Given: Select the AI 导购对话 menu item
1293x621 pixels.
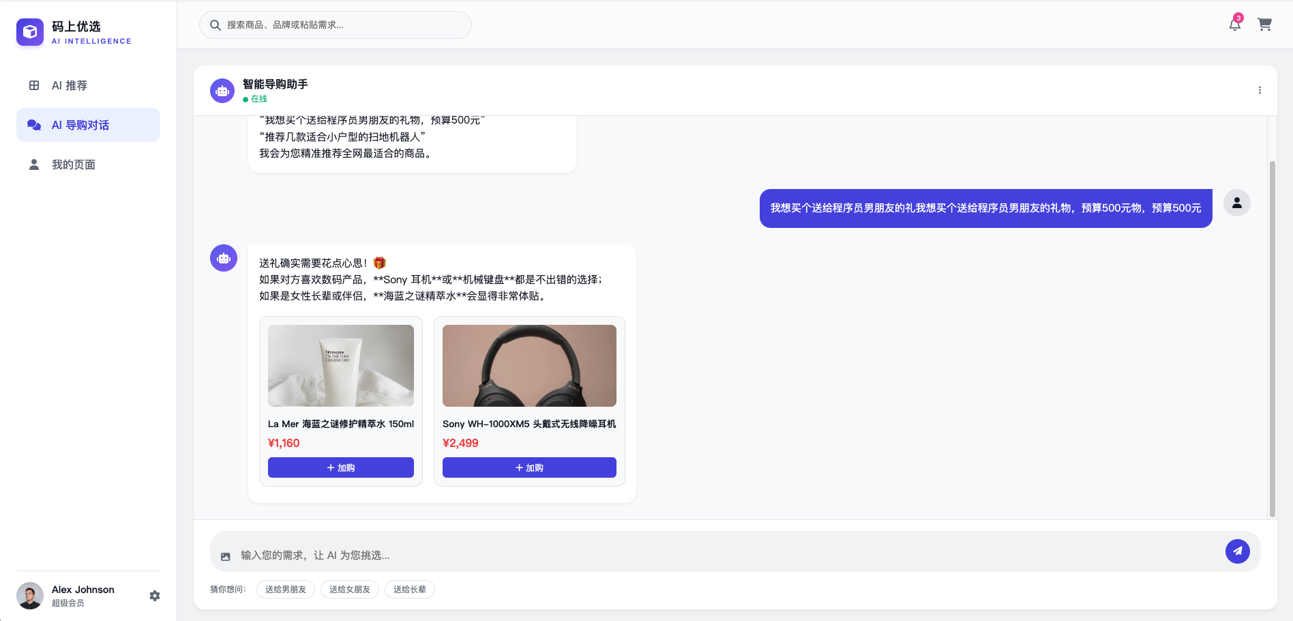Looking at the screenshot, I should (89, 125).
